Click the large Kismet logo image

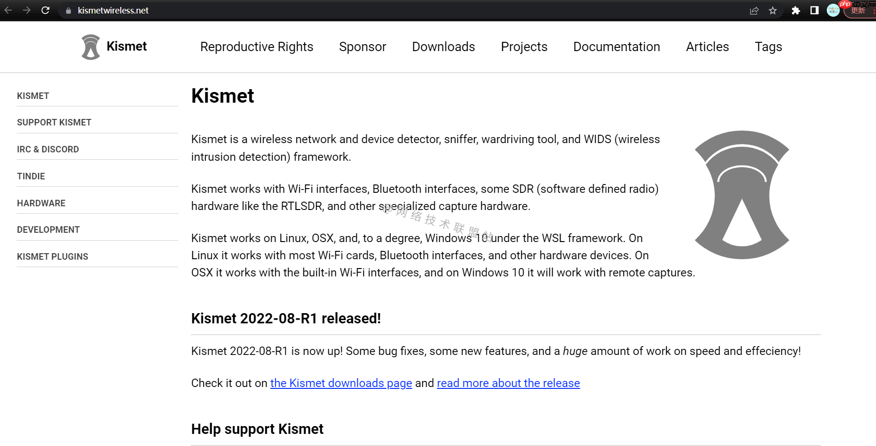742,195
